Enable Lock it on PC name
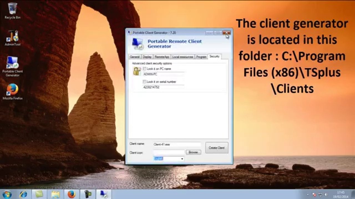This screenshot has height=199, width=355. pyautogui.click(x=144, y=69)
